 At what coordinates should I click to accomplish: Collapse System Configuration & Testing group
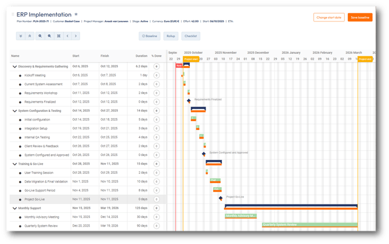(15, 111)
